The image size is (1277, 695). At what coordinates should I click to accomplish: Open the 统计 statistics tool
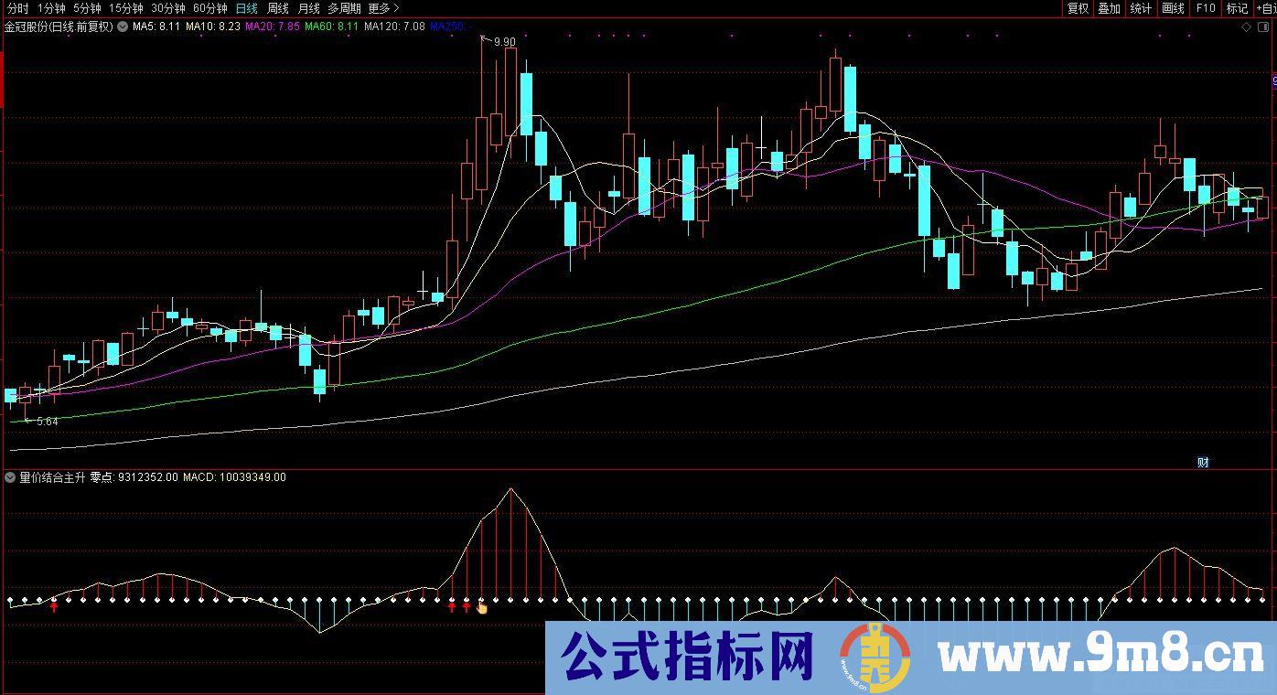tap(1142, 8)
